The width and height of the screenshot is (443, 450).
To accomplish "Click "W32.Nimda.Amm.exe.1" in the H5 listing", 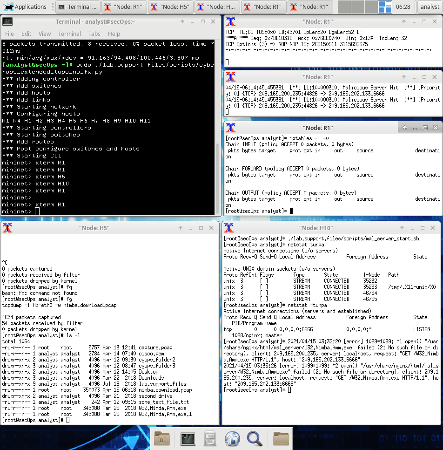I will (165, 414).
